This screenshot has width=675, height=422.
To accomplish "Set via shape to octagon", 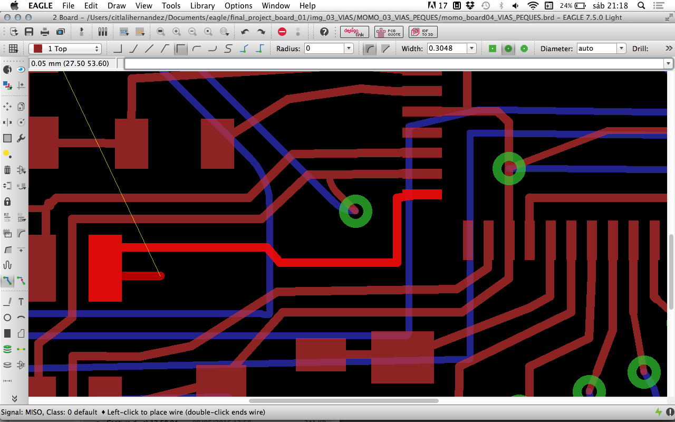I will [x=524, y=49].
